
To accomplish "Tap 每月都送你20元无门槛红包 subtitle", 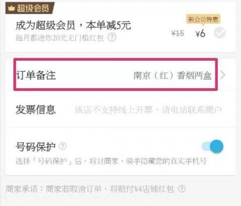I will [60, 38].
